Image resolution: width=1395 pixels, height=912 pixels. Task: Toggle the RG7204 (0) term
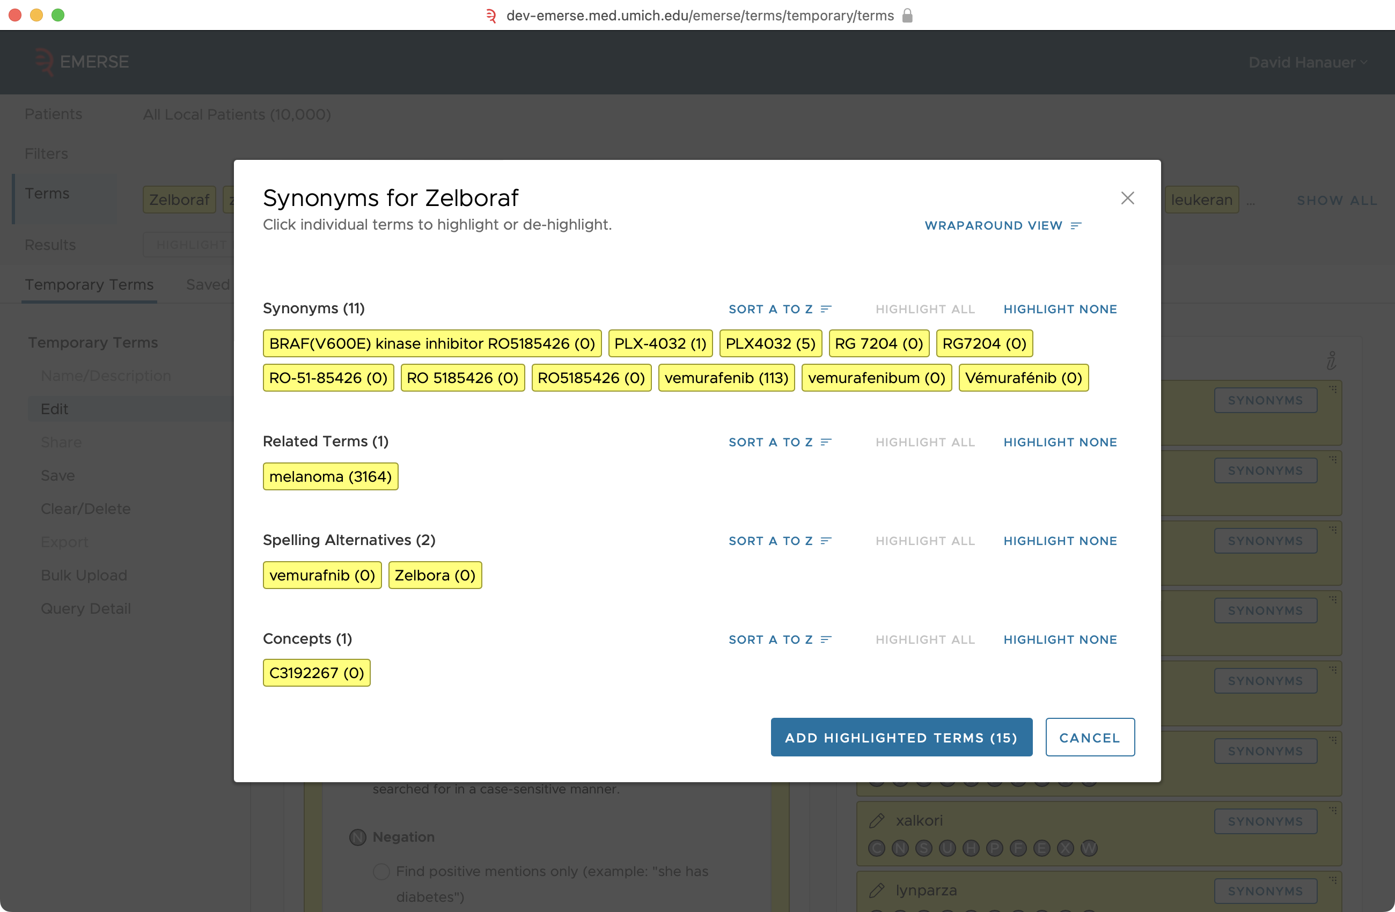pyautogui.click(x=984, y=343)
